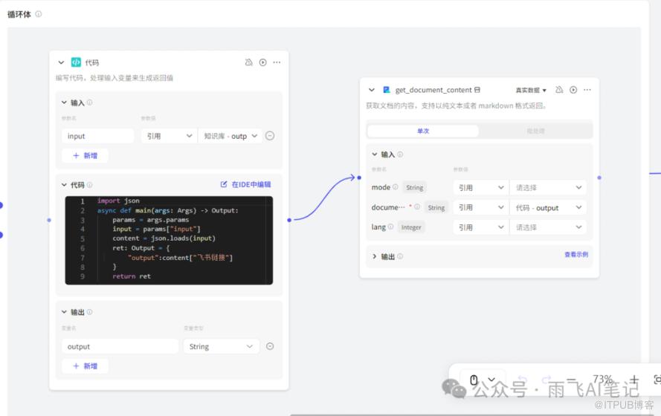The image size is (661, 416).
Task: Open the 真实数据 dropdown
Action: point(531,90)
